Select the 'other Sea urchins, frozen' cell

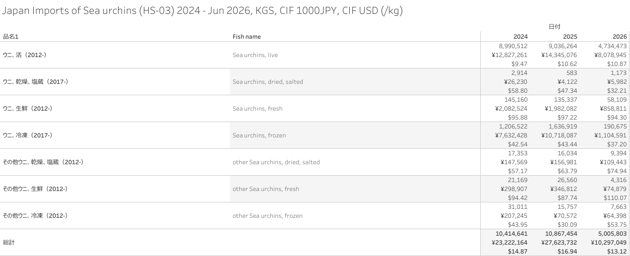267,216
